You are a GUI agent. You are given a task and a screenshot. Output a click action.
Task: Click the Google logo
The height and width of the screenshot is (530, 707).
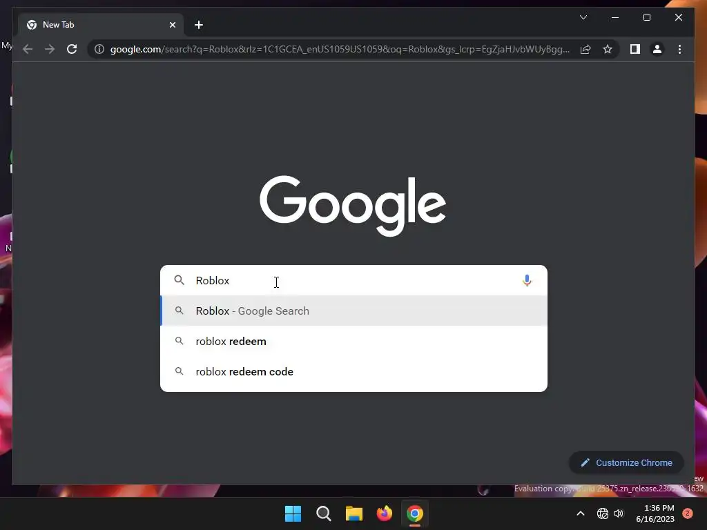(353, 206)
